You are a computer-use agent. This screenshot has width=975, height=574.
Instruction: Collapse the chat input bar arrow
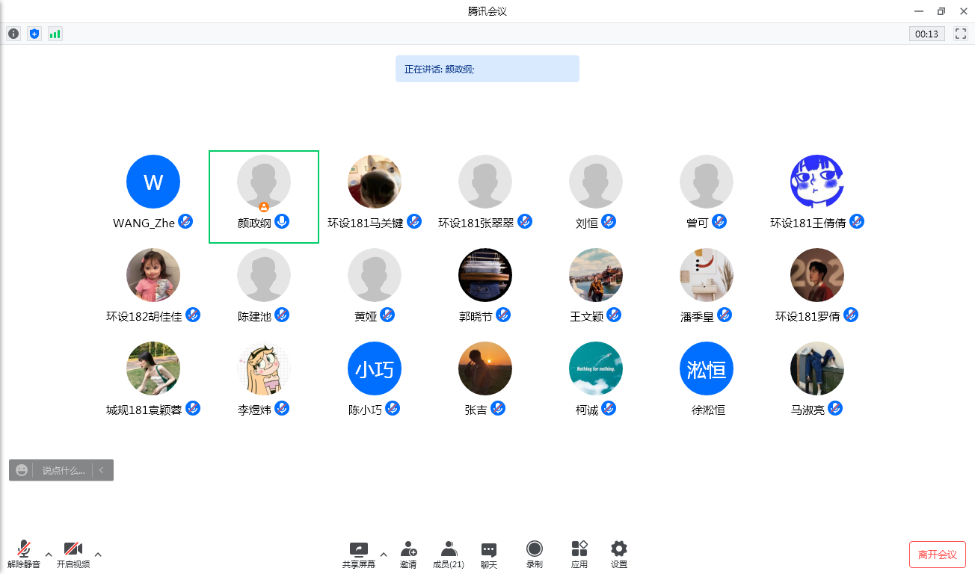coord(102,470)
